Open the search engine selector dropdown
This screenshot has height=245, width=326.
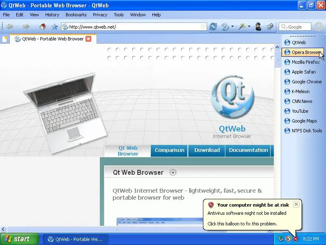pyautogui.click(x=284, y=27)
